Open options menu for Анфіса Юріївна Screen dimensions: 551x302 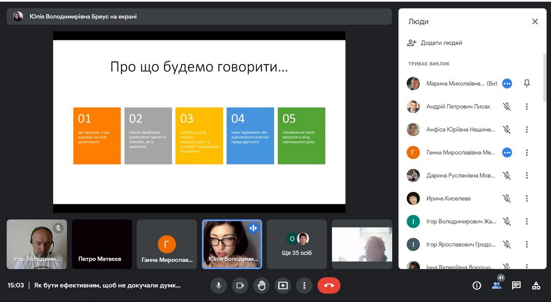tap(527, 130)
